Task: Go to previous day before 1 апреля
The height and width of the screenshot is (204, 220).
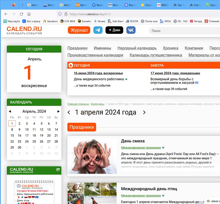Action: (x=69, y=112)
